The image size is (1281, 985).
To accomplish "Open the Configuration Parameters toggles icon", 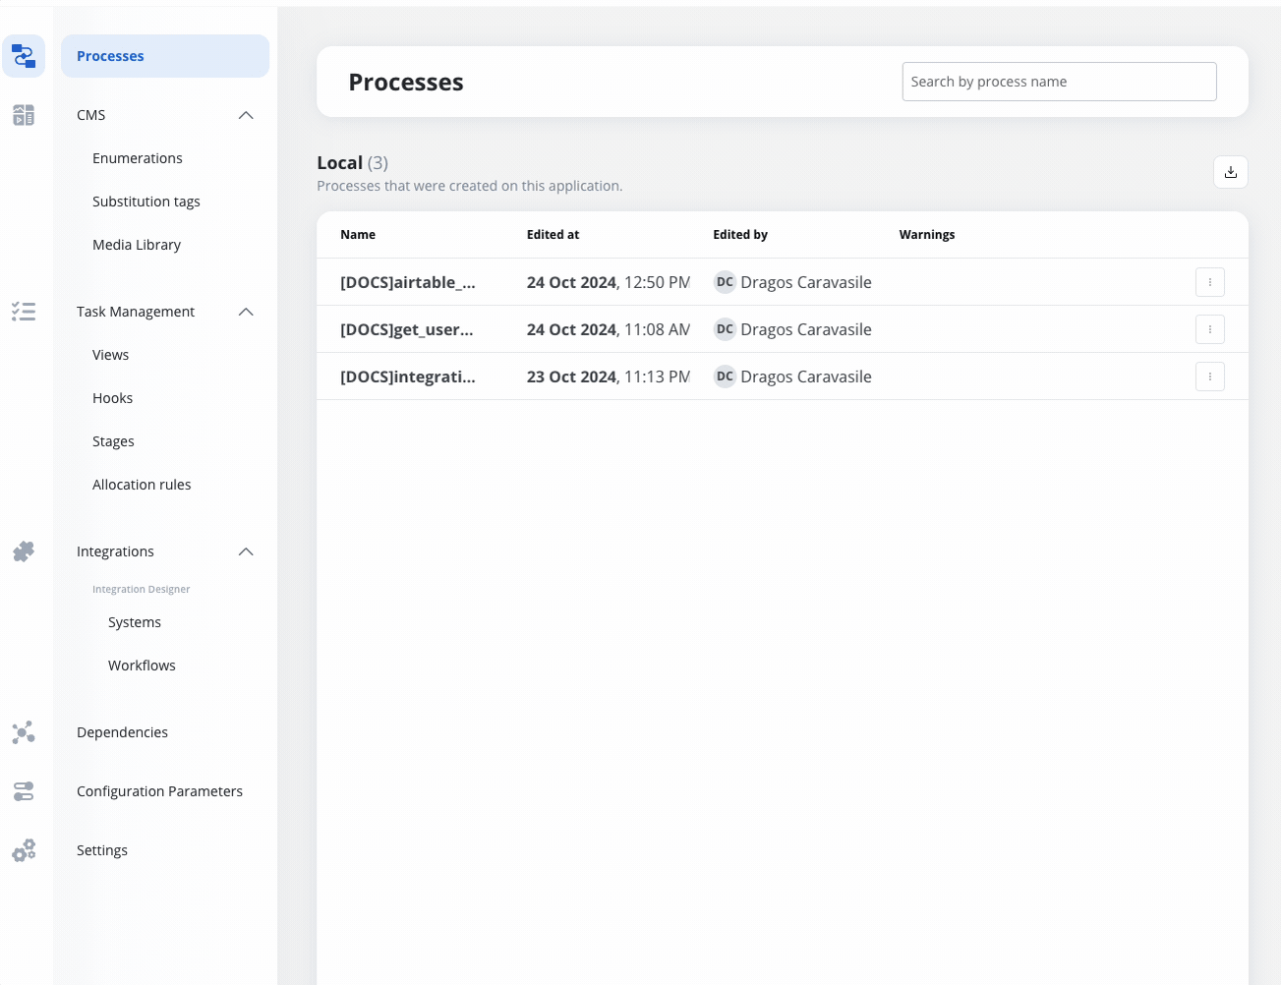I will pos(24,791).
